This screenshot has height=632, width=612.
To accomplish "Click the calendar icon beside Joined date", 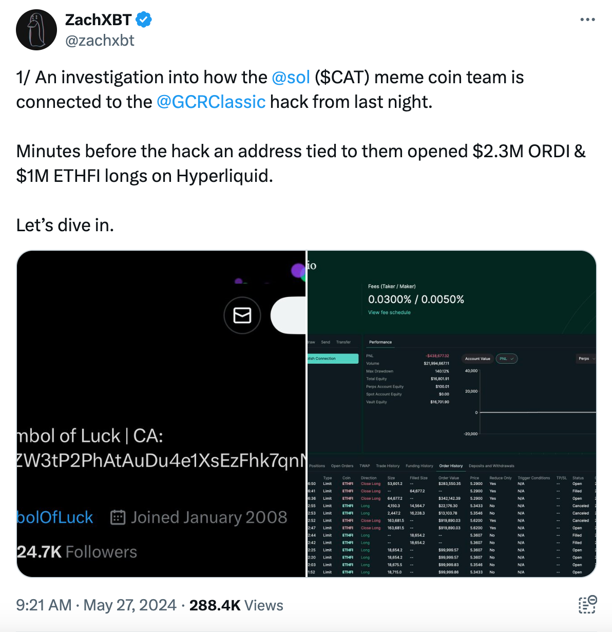I will click(118, 517).
